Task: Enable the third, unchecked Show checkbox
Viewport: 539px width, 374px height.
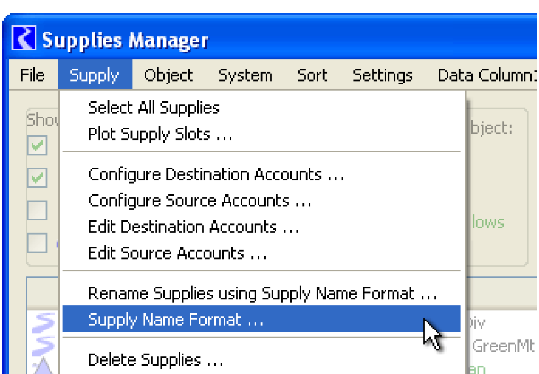Action: (x=37, y=210)
